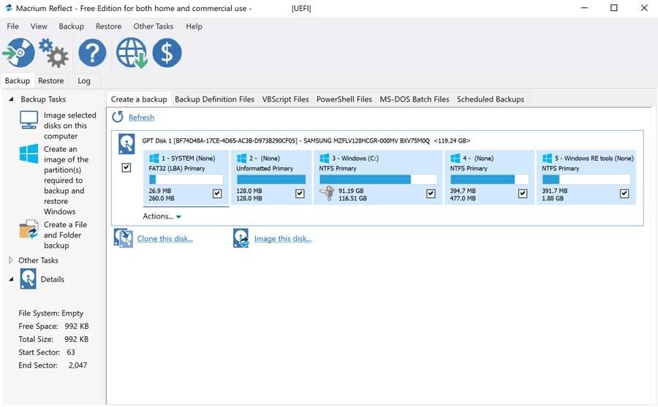Collapse the Backup Tasks section
The width and height of the screenshot is (658, 407).
point(11,99)
